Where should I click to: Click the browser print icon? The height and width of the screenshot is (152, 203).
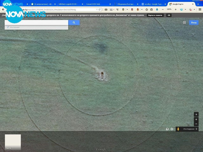(106, 9)
